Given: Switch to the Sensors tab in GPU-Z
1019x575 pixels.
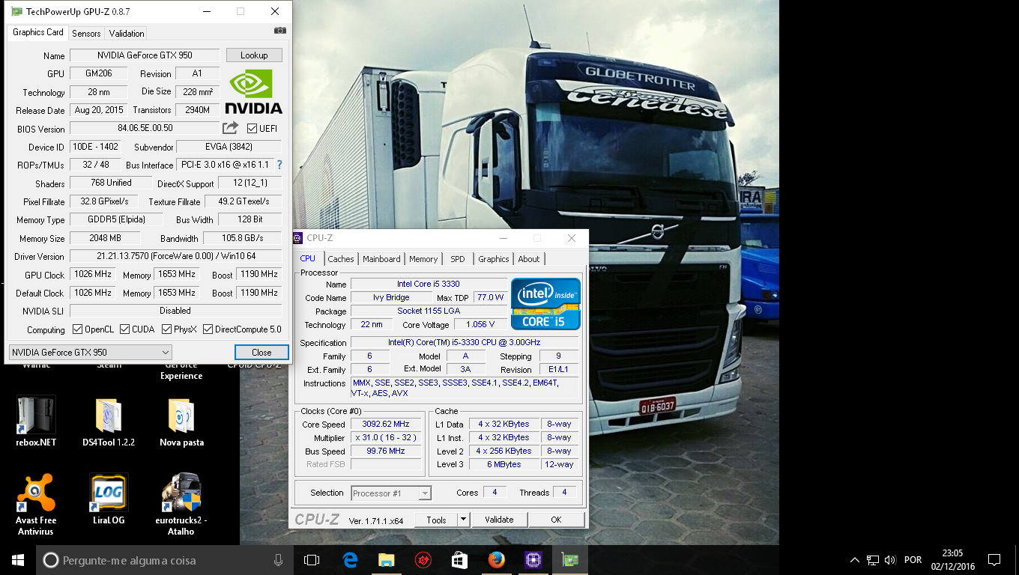Looking at the screenshot, I should point(86,34).
